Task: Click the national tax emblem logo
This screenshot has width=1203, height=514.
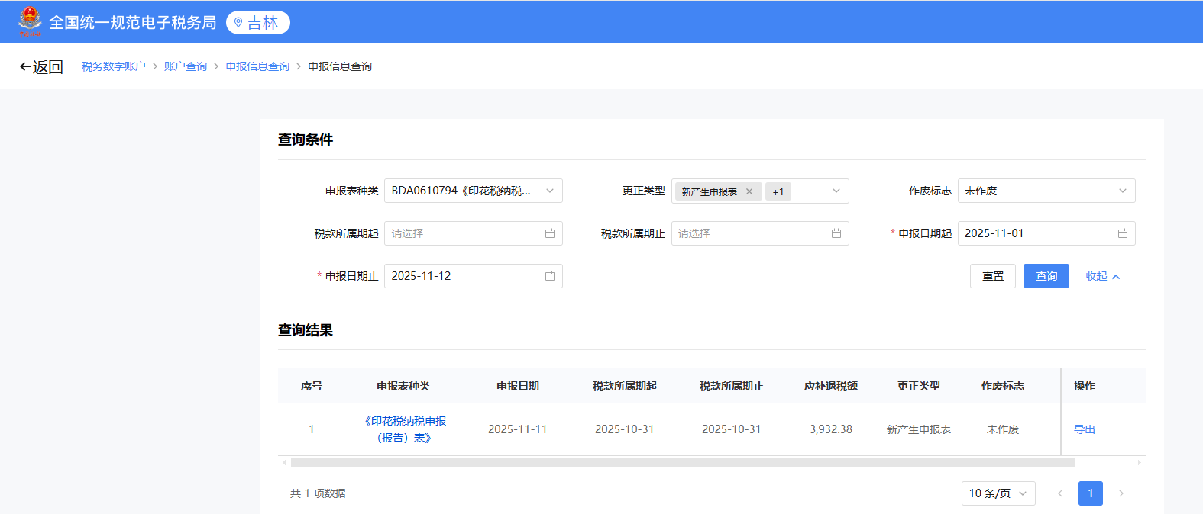Action: (x=31, y=22)
